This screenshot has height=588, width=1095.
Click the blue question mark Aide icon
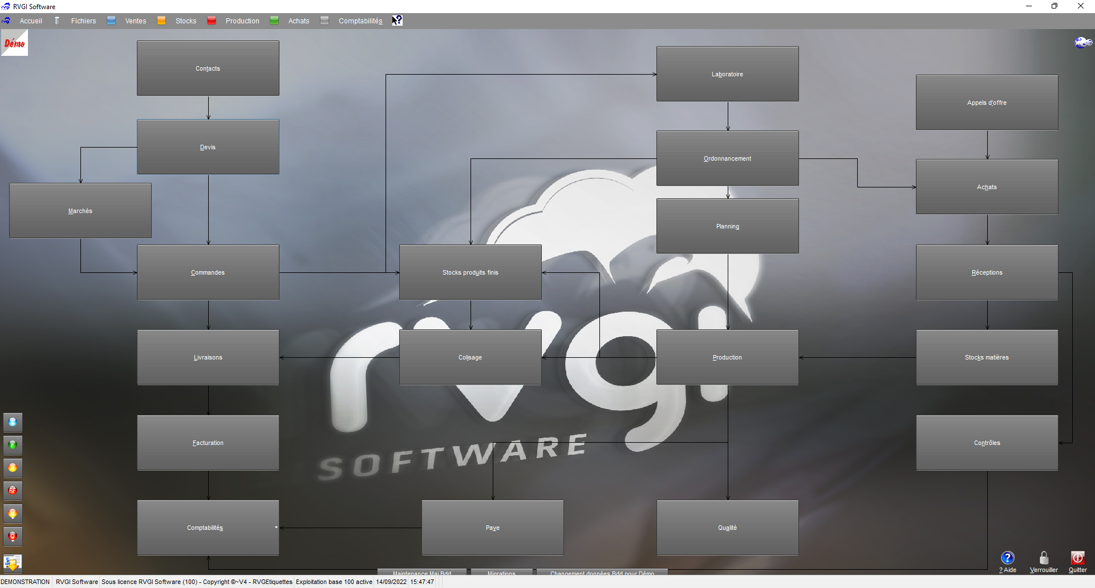click(x=1008, y=558)
